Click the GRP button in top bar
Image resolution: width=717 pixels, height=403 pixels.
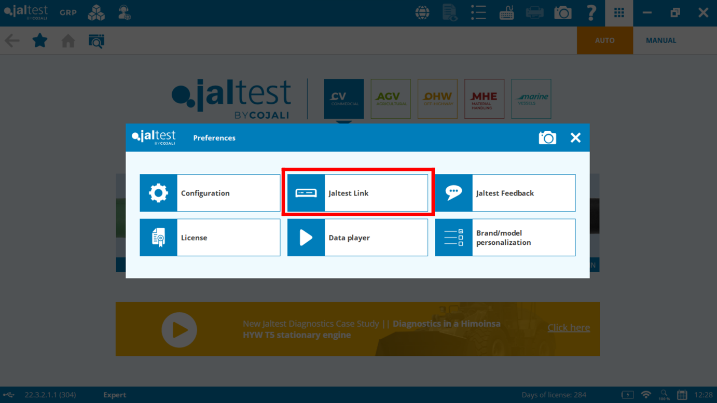[x=68, y=12]
